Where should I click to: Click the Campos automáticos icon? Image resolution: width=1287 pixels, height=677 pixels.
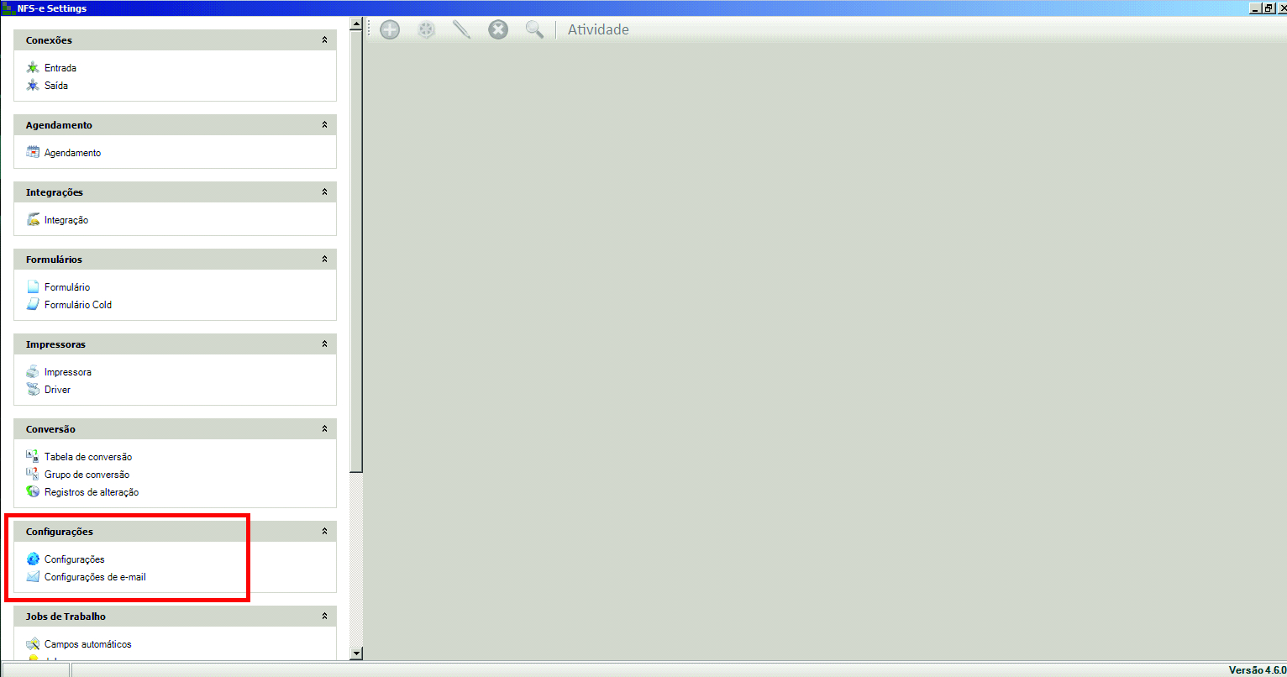(33, 644)
